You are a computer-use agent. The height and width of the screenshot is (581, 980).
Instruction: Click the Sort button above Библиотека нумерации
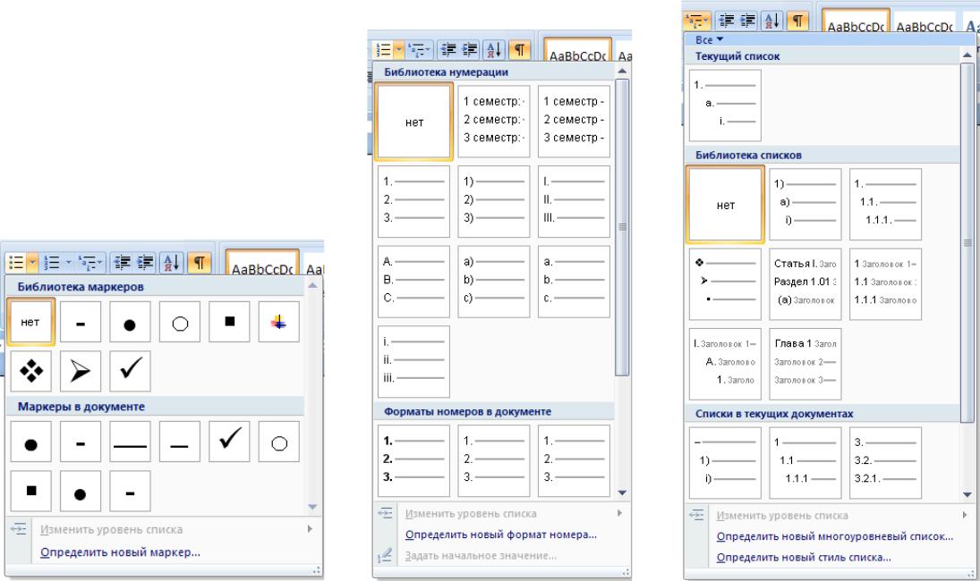pos(493,49)
